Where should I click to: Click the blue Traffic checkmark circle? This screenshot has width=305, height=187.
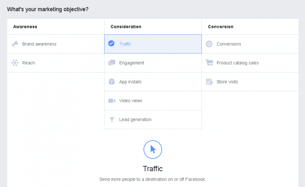point(111,43)
